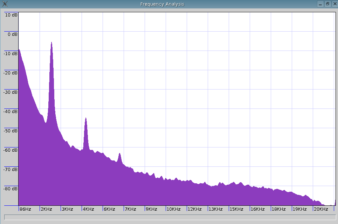The height and width of the screenshot is (224, 338).
Task: Click the 10 dB label at axis top
Action: point(11,15)
